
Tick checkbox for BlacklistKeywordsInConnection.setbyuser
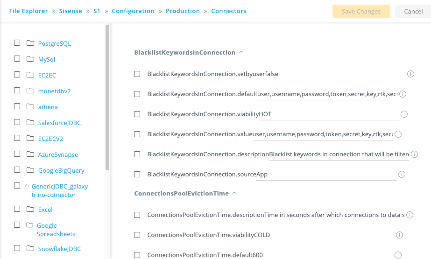point(137,74)
